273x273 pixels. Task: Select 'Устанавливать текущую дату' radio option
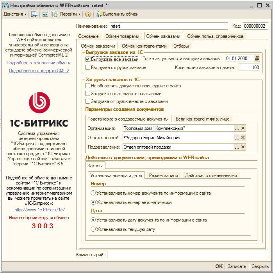pos(93,230)
